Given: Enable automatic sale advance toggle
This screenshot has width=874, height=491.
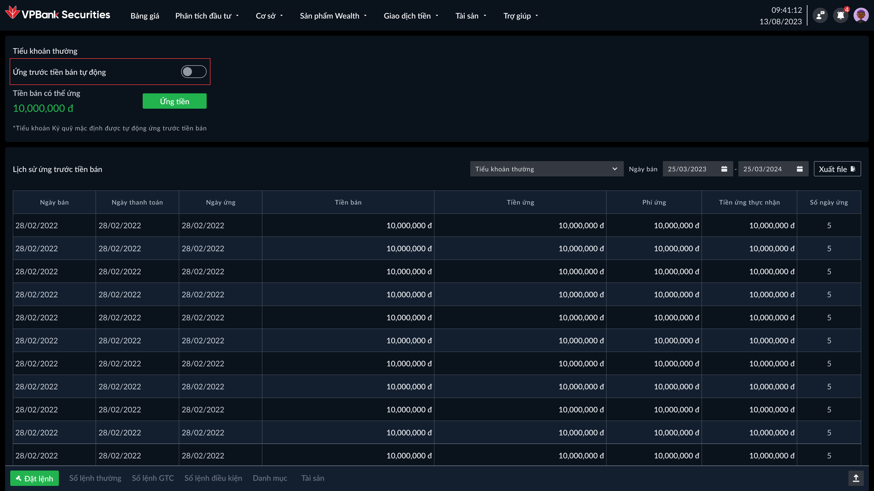Looking at the screenshot, I should 194,72.
